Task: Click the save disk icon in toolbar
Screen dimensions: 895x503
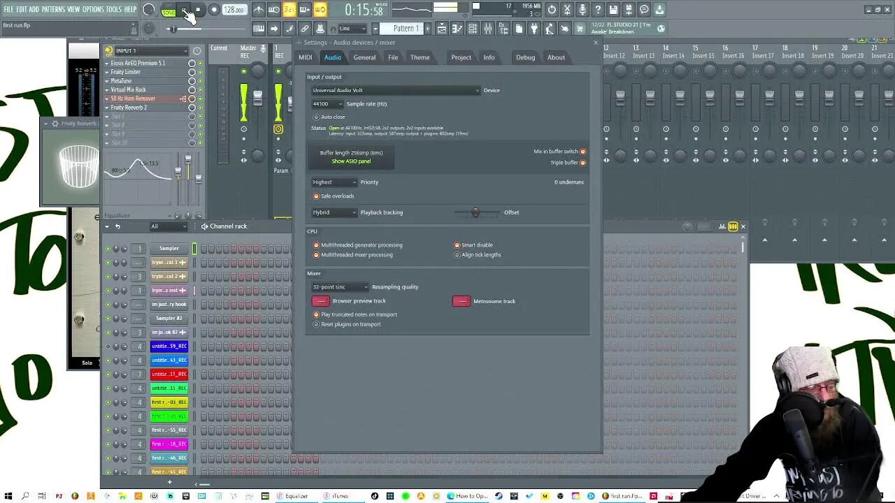Action: (x=613, y=10)
